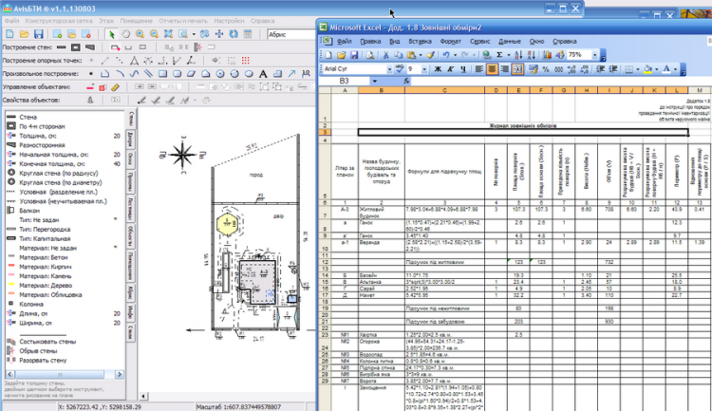
Task: Open the Этаж menu in AvisBTI
Action: [107, 19]
